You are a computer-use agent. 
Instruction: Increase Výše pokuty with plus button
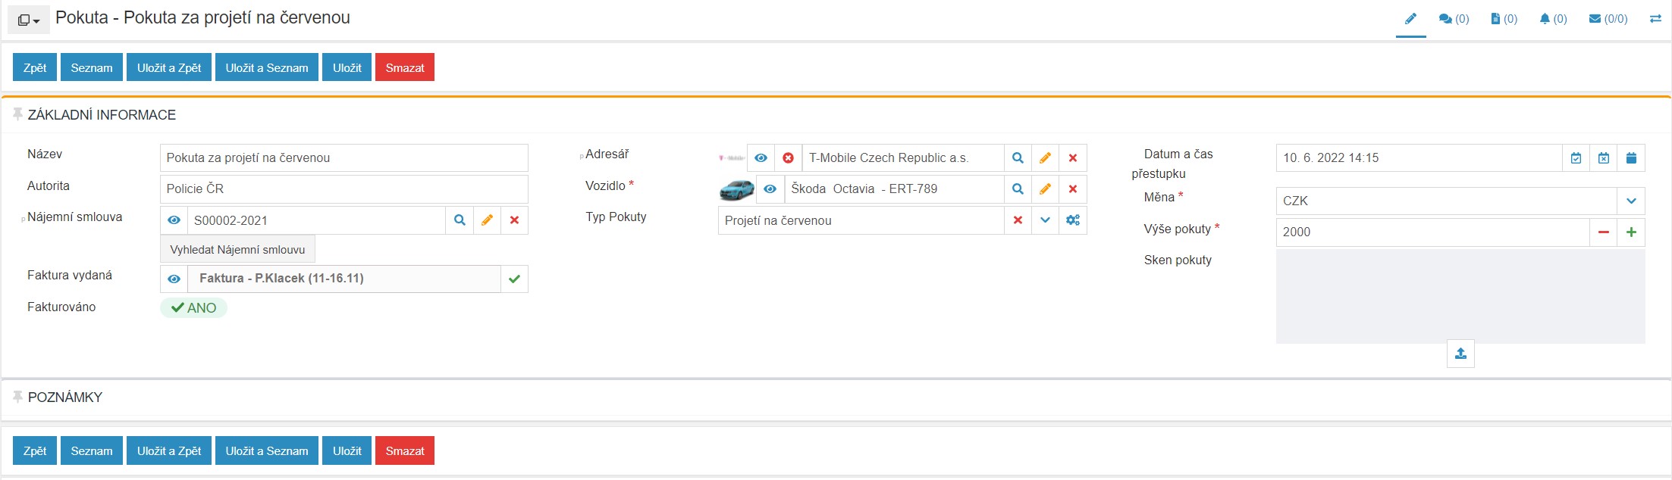(x=1631, y=232)
